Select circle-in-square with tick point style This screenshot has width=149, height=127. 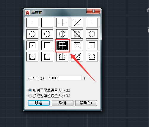point(92,57)
